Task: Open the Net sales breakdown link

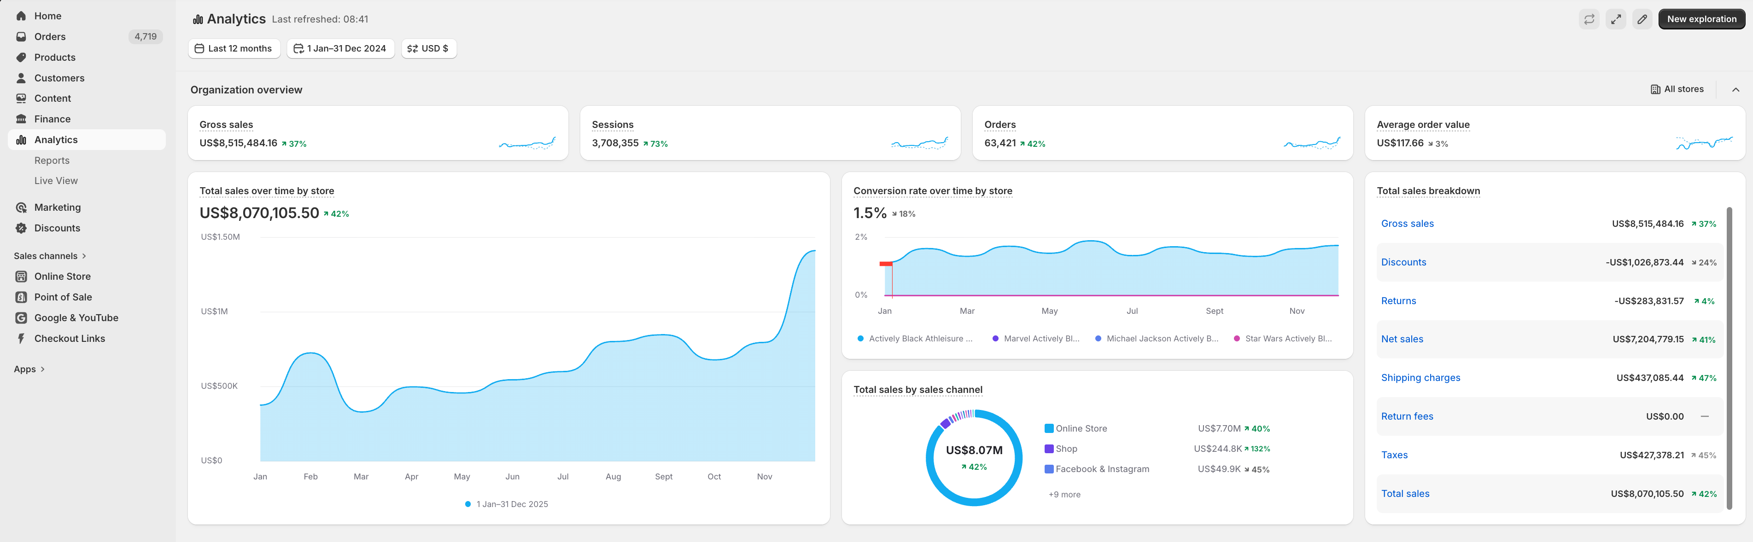Action: pyautogui.click(x=1401, y=340)
